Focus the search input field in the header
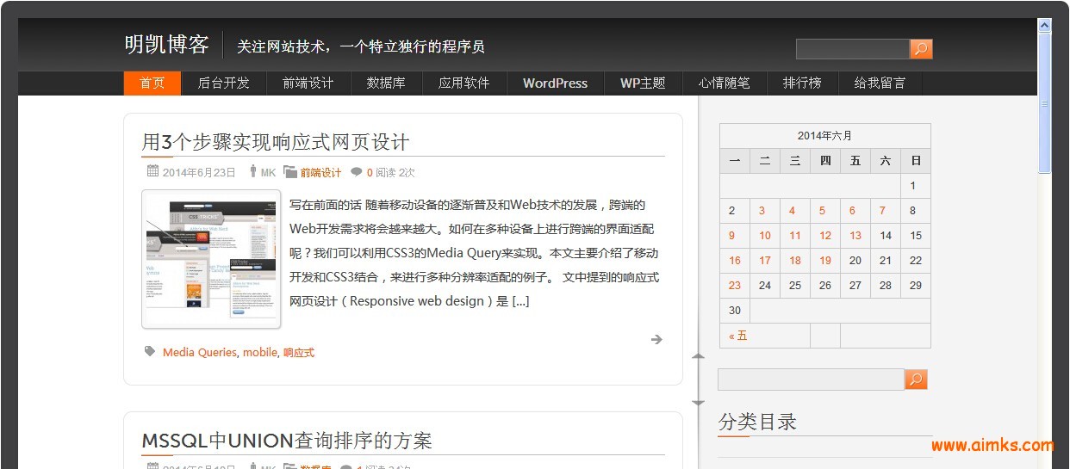The height and width of the screenshot is (469, 1070). point(851,49)
